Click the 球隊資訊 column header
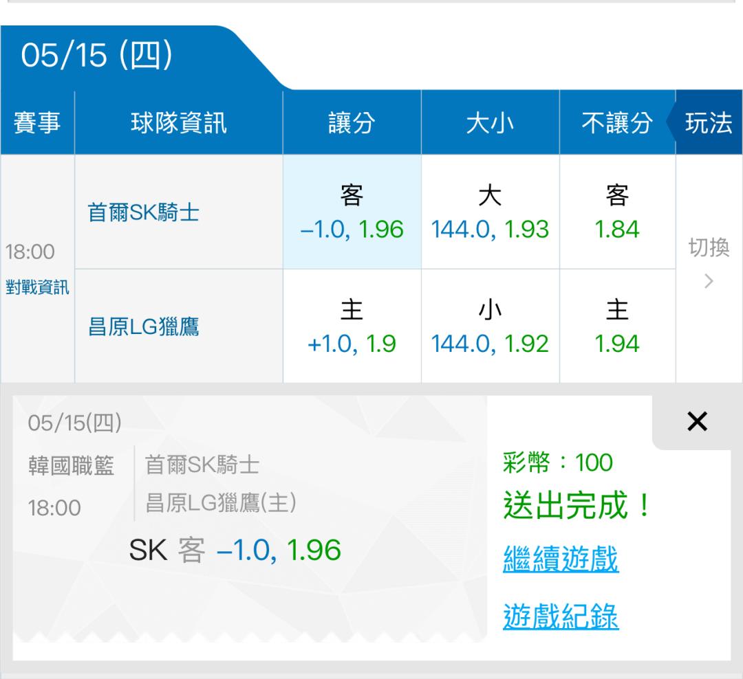This screenshot has height=679, width=743. 179,122
